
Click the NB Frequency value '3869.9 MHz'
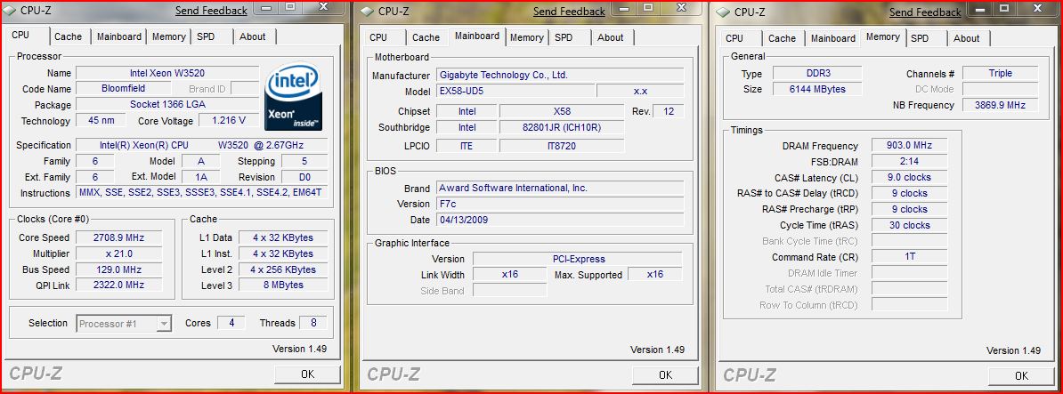[x=1000, y=105]
